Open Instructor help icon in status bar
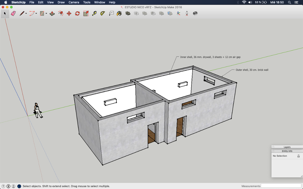 click(x=19, y=186)
